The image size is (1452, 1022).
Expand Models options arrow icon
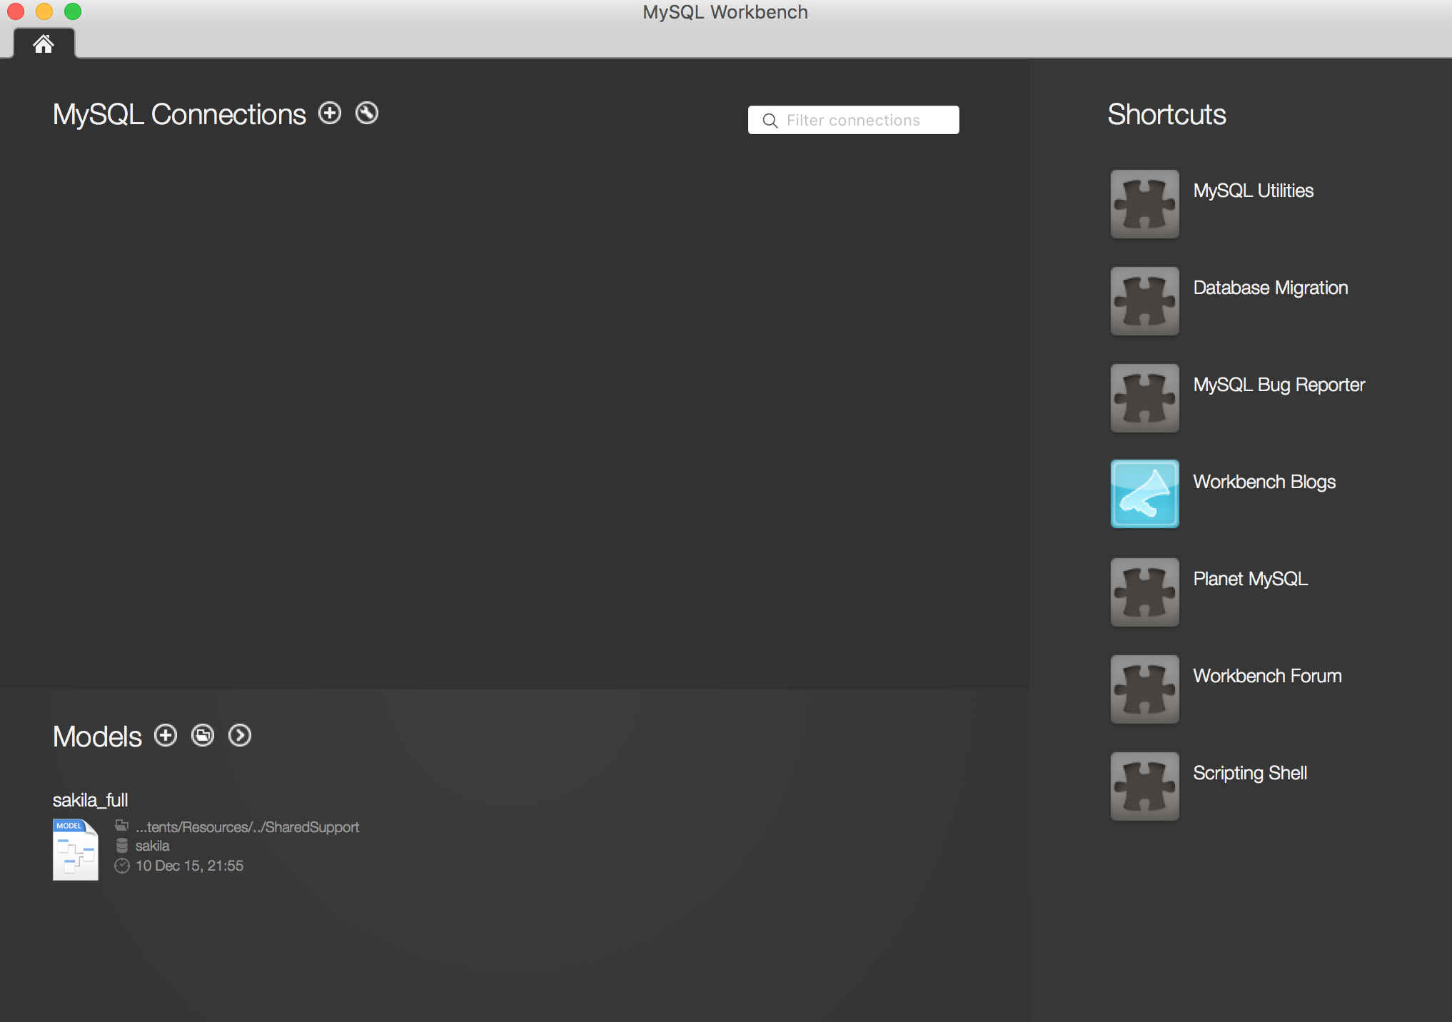(x=240, y=735)
